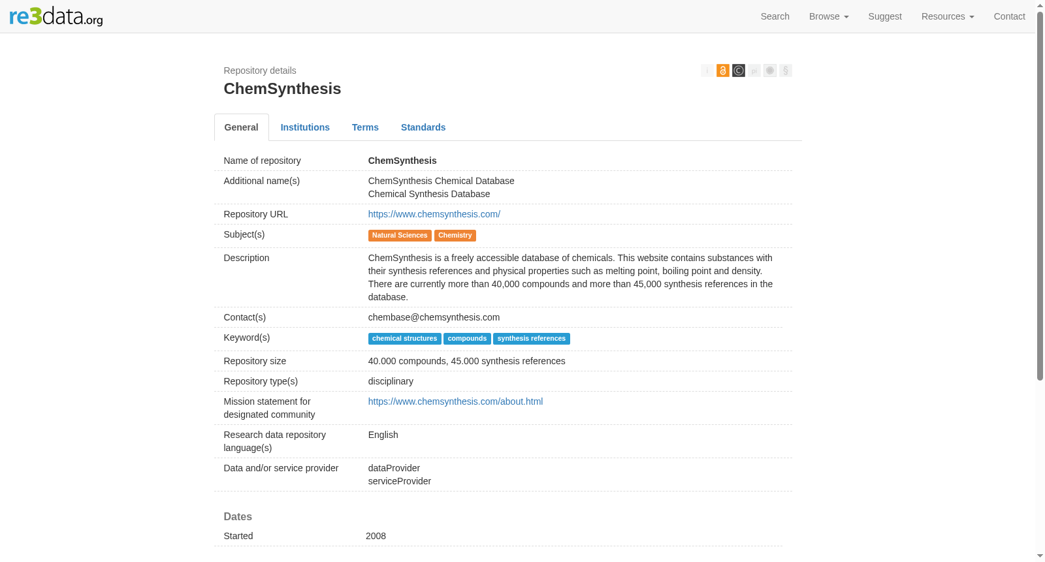Click the 'Data and/or service provider' label

click(281, 468)
